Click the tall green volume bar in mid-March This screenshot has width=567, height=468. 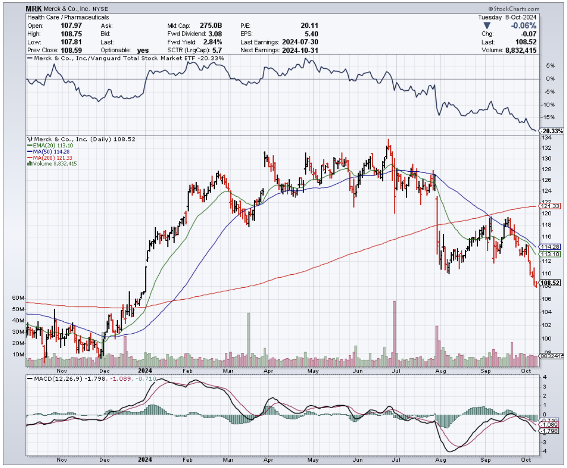coord(248,339)
